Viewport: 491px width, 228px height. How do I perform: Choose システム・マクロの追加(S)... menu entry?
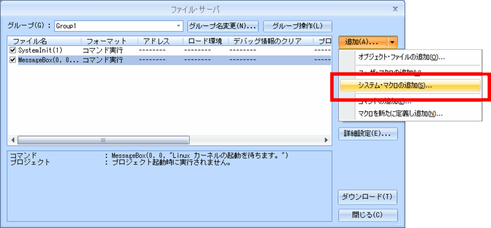point(395,86)
